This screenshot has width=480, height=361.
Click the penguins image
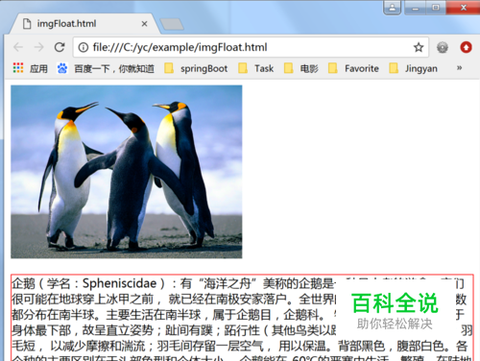127,172
